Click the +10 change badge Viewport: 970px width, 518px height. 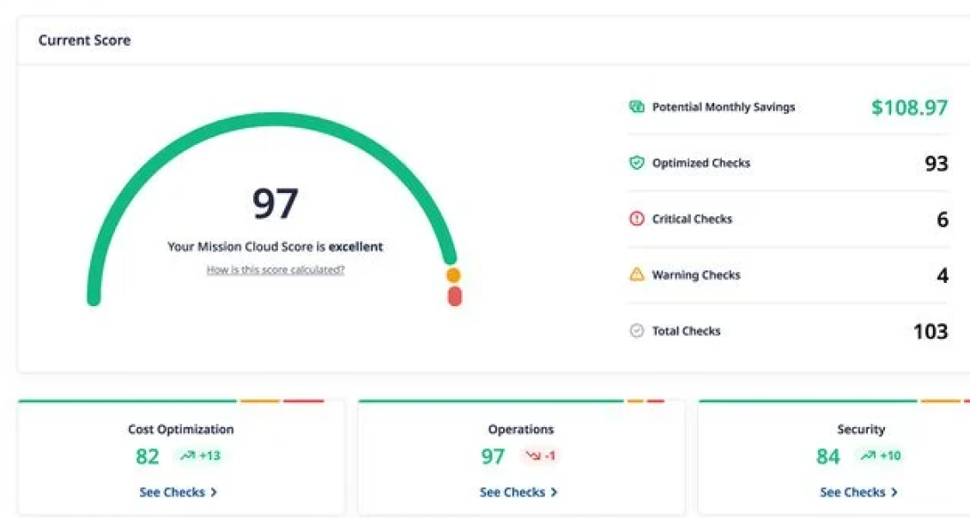(x=880, y=455)
